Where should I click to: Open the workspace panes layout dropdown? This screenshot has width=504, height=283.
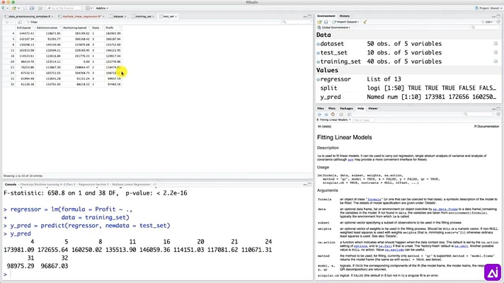point(89,8)
